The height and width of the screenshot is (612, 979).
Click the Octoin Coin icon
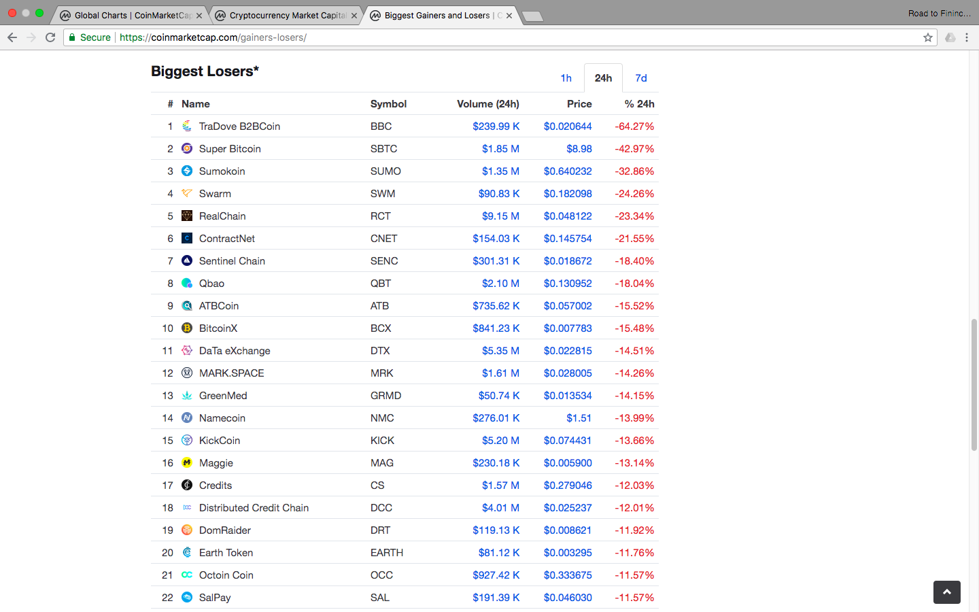187,575
